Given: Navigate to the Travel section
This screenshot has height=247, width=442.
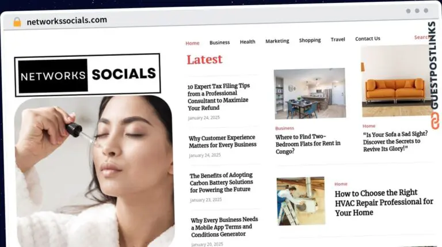Looking at the screenshot, I should click(338, 40).
